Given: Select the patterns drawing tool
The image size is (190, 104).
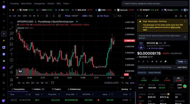Looking at the screenshot, I should 12,38.
